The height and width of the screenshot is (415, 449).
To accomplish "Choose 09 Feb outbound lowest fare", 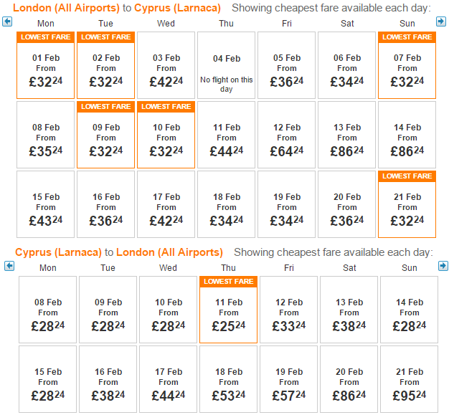I will point(105,135).
